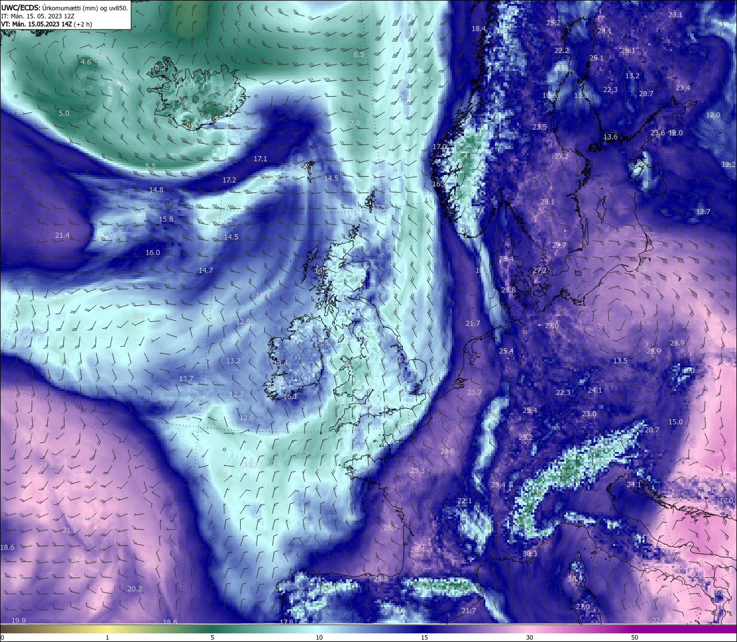Click the map value 17.1
Image resolution: width=737 pixels, height=642 pixels.
[260, 159]
